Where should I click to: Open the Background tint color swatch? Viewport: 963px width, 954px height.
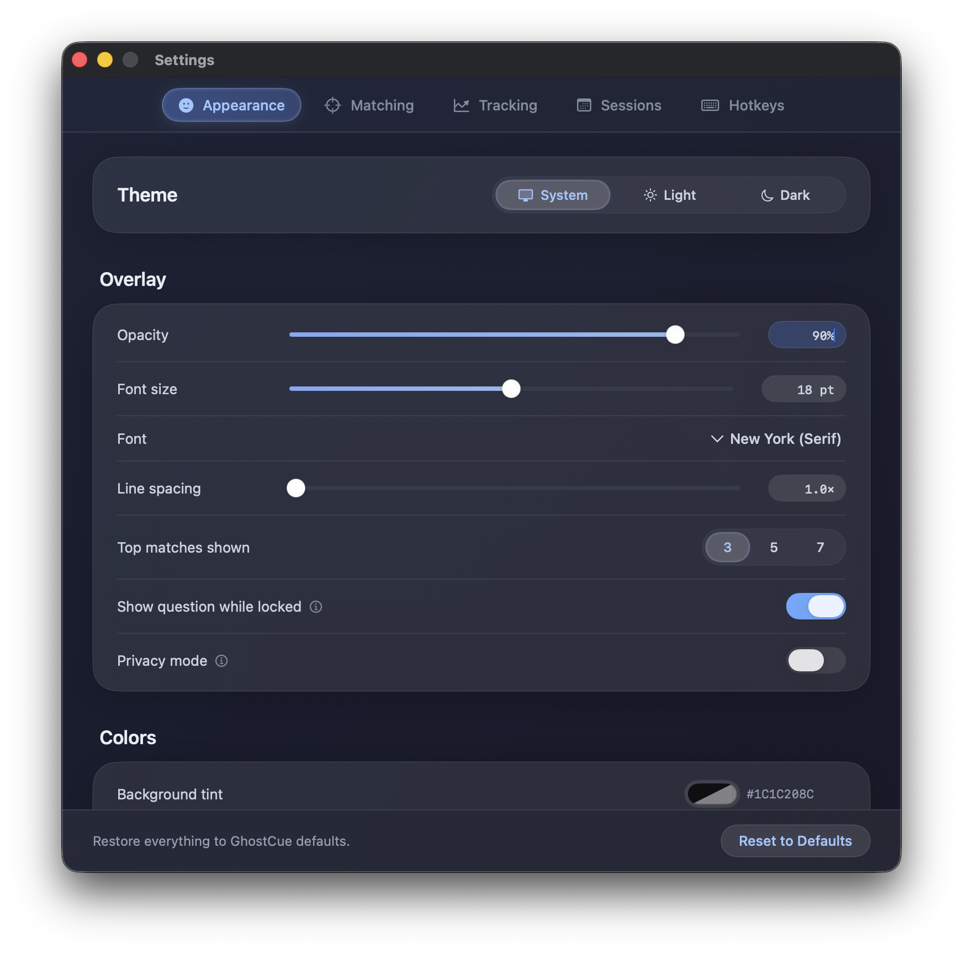(712, 794)
